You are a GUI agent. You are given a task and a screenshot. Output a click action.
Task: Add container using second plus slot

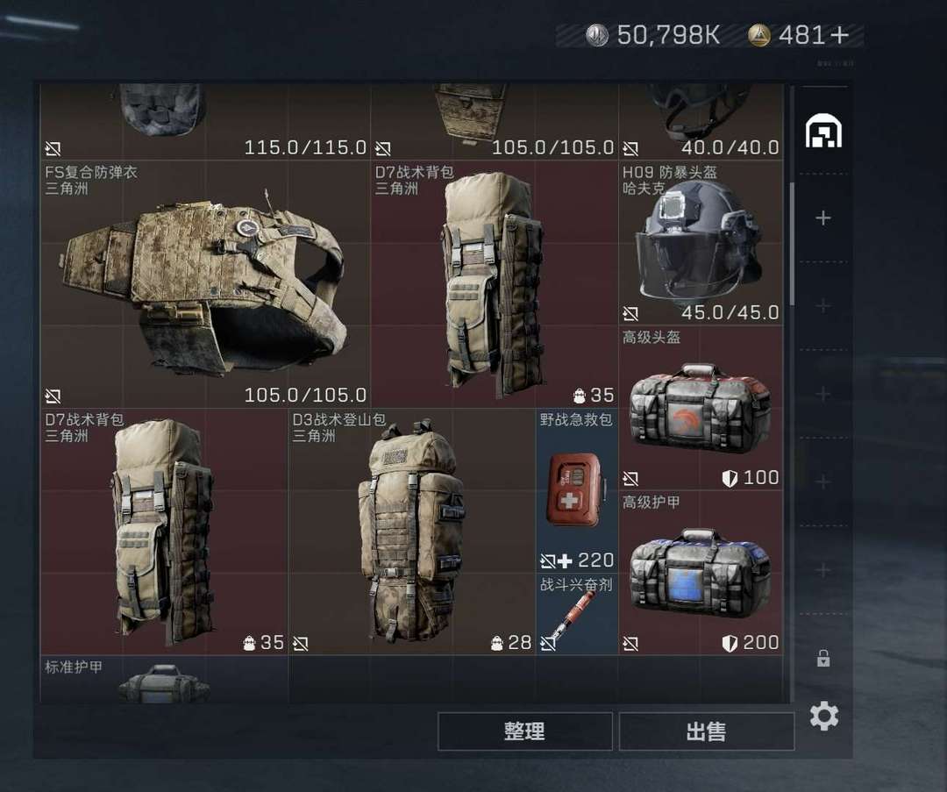(823, 306)
